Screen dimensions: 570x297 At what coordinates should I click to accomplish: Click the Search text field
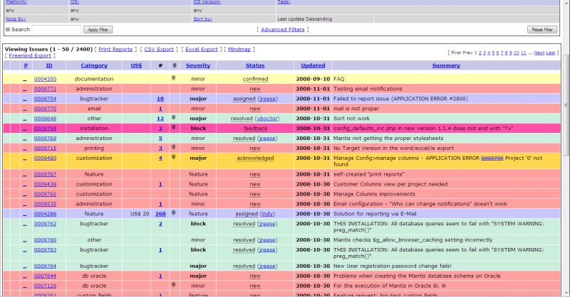pyautogui.click(x=56, y=30)
